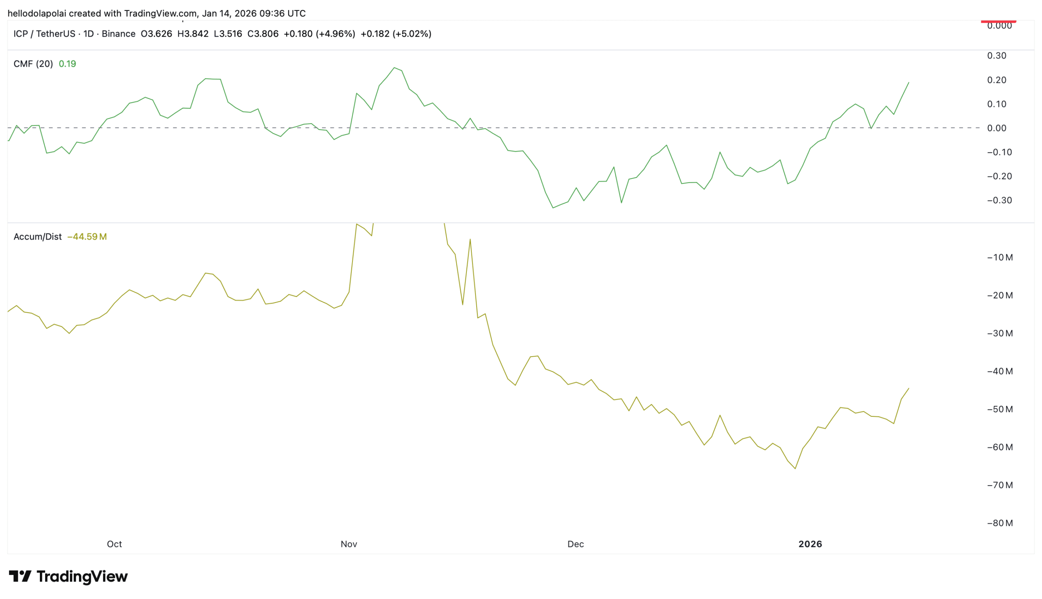Select the CMF value 0.19 readout
Viewport: 1042px width, 599px height.
(67, 64)
